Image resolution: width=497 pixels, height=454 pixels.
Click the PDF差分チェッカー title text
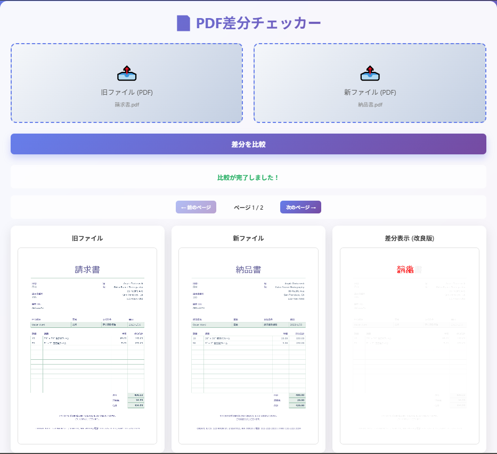258,23
